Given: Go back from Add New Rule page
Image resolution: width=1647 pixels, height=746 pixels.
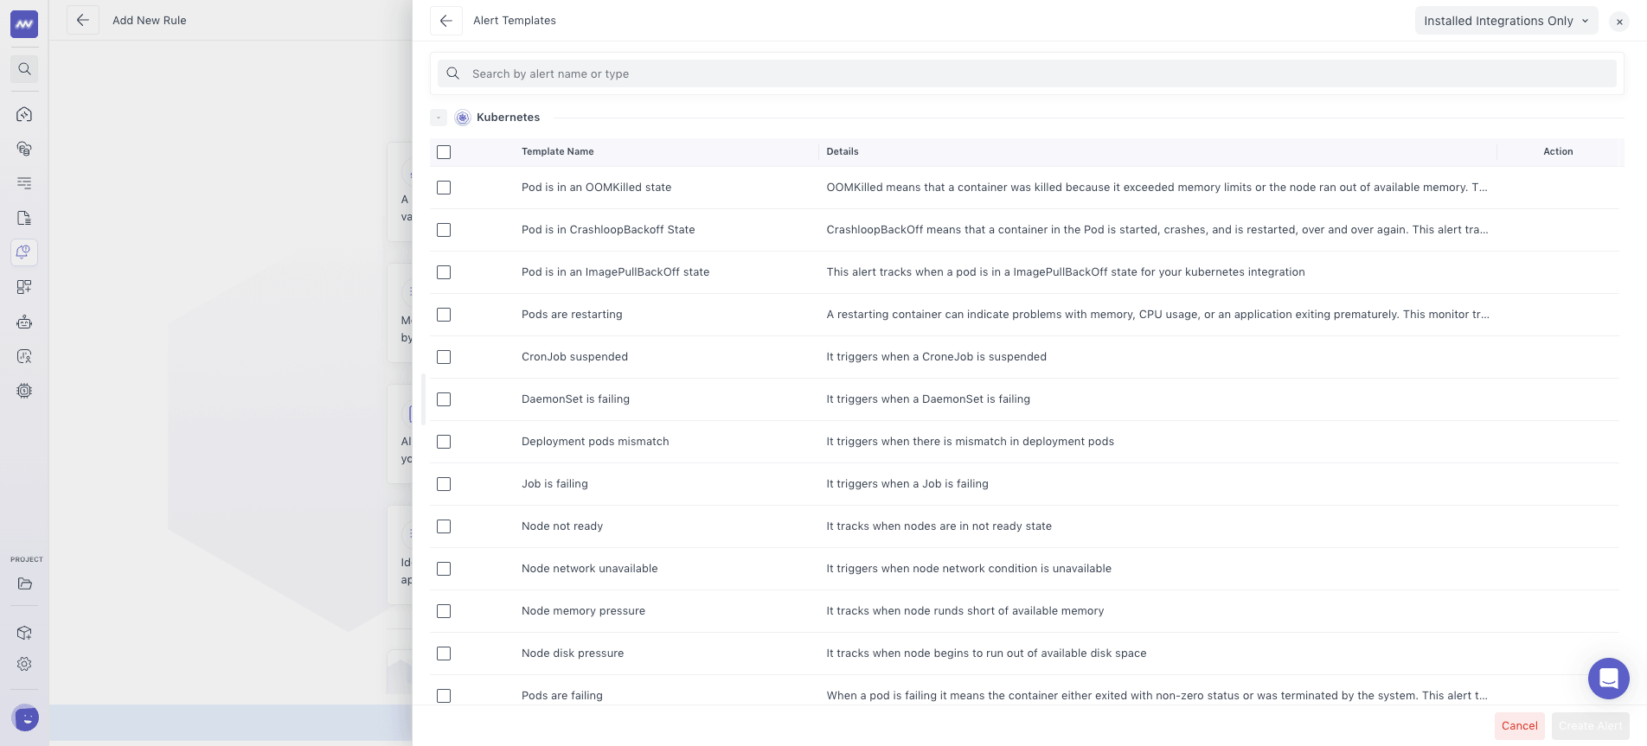Looking at the screenshot, I should coord(82,20).
